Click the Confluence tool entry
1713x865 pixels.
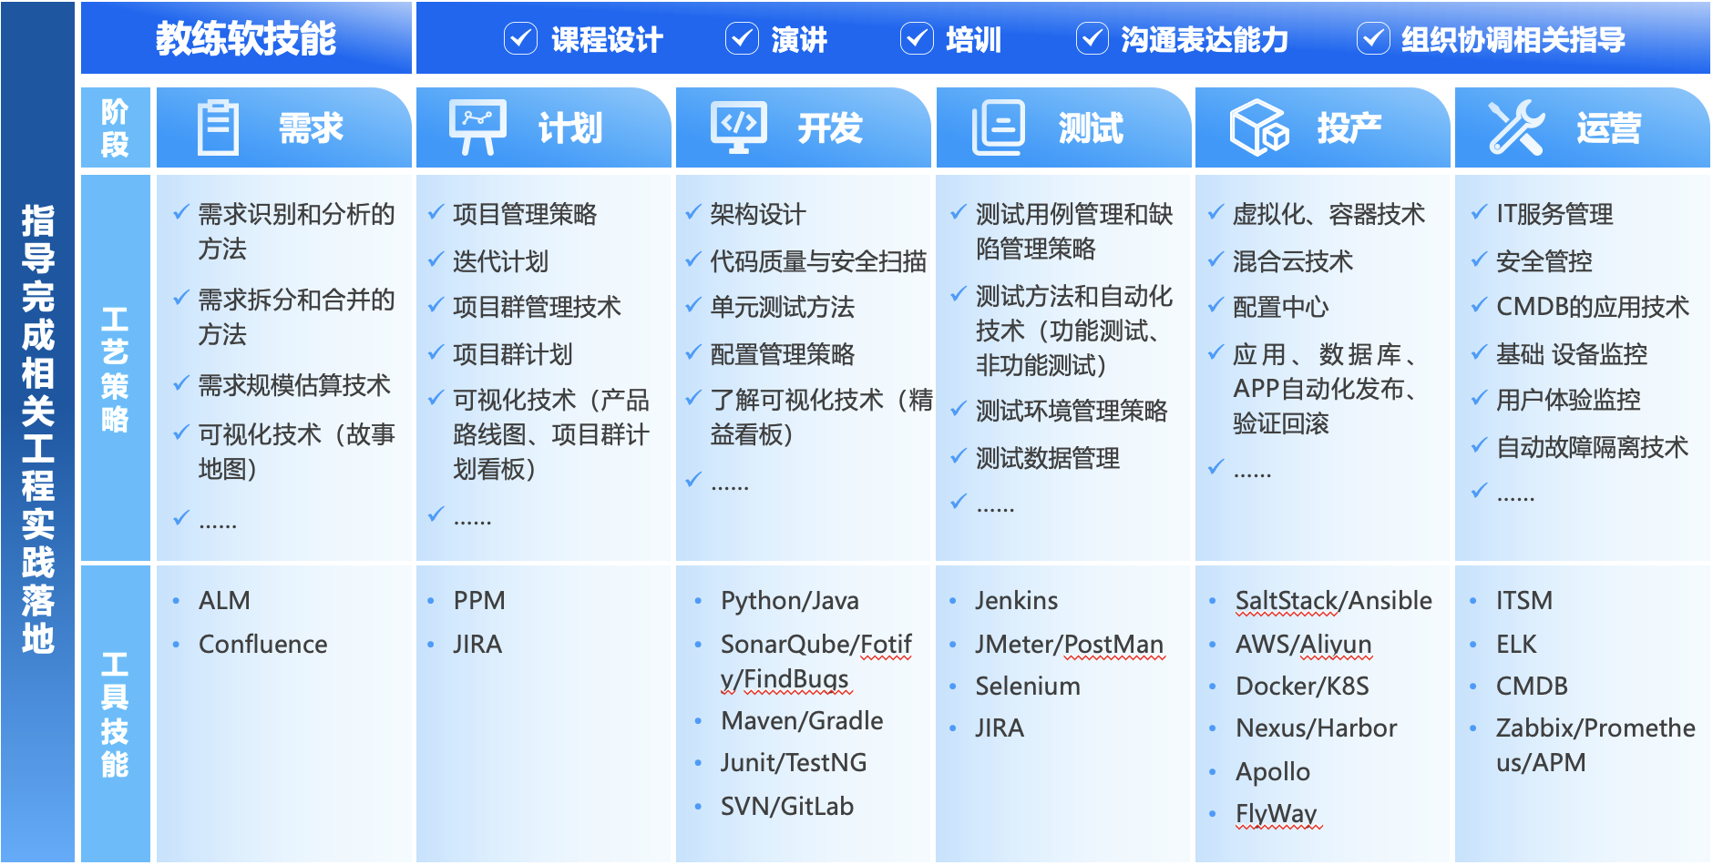point(262,645)
